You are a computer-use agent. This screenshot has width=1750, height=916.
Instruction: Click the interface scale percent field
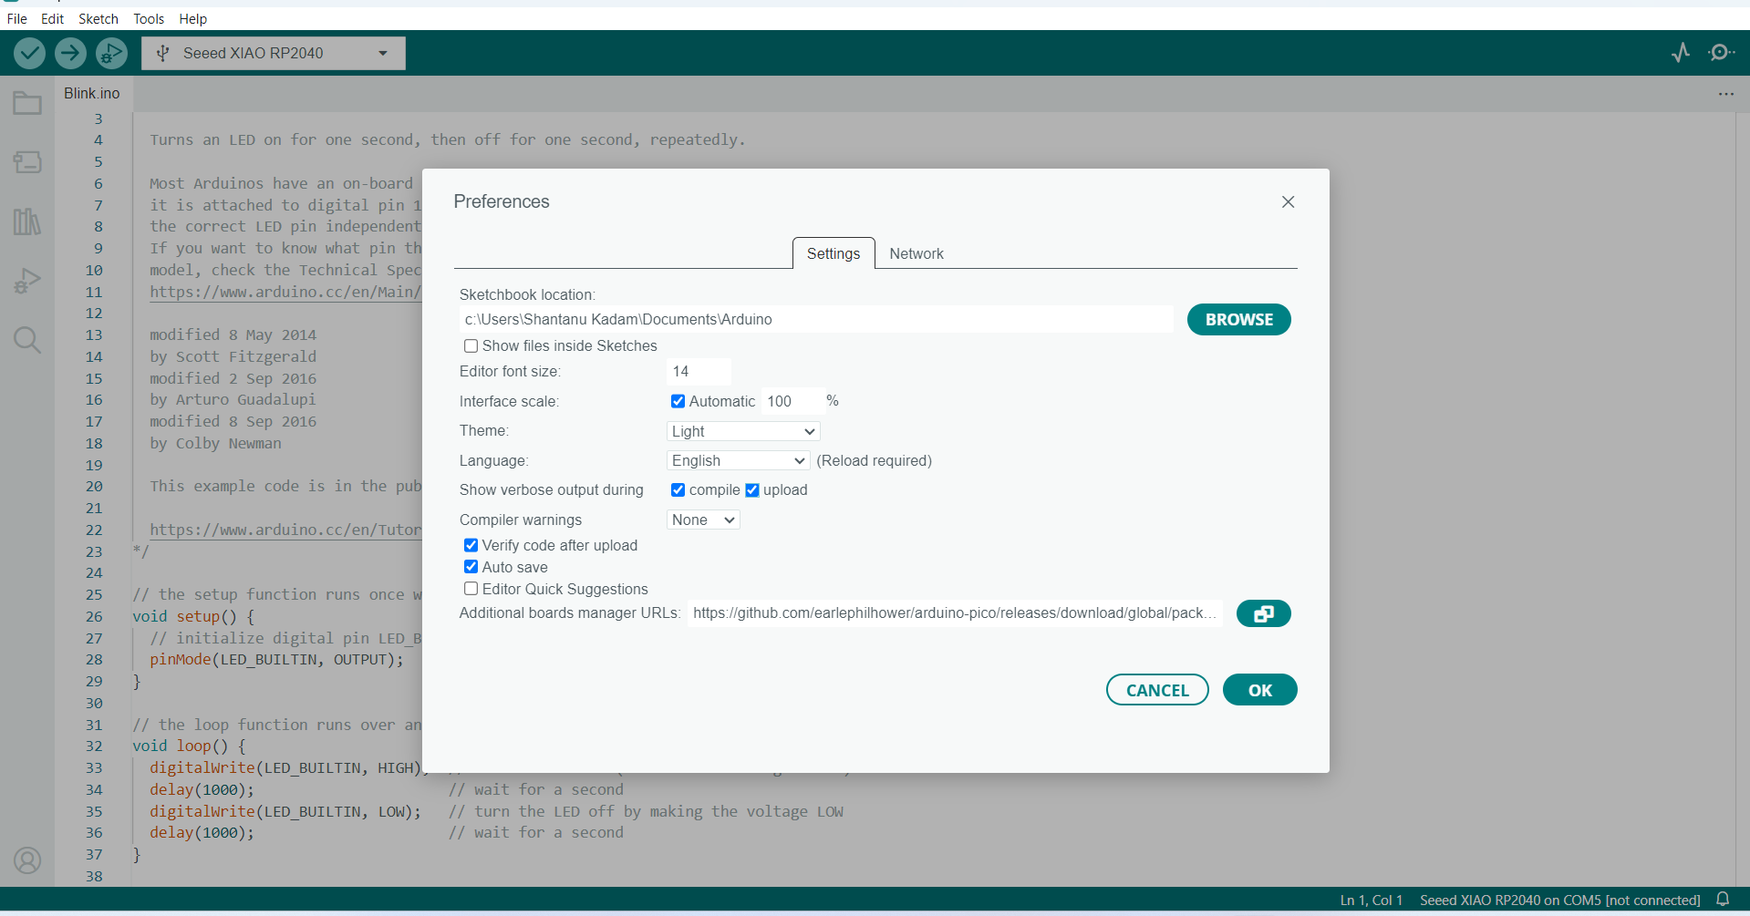tap(792, 401)
